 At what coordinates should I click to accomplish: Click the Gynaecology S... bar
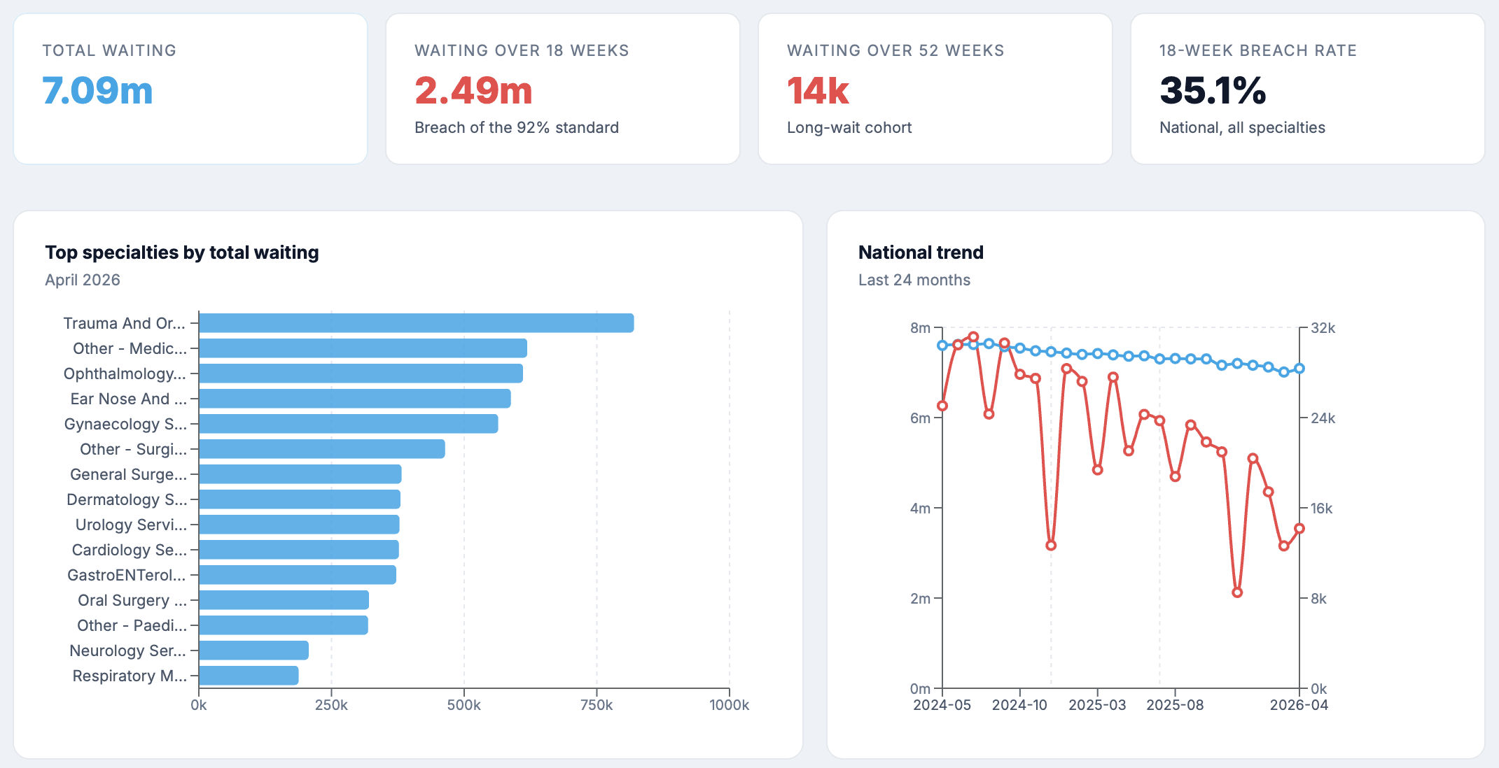click(x=349, y=424)
